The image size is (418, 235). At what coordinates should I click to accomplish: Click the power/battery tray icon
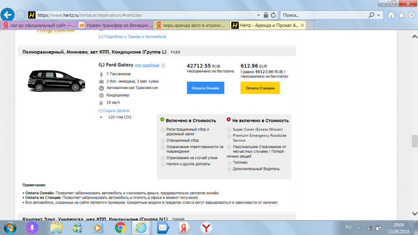coord(378,228)
